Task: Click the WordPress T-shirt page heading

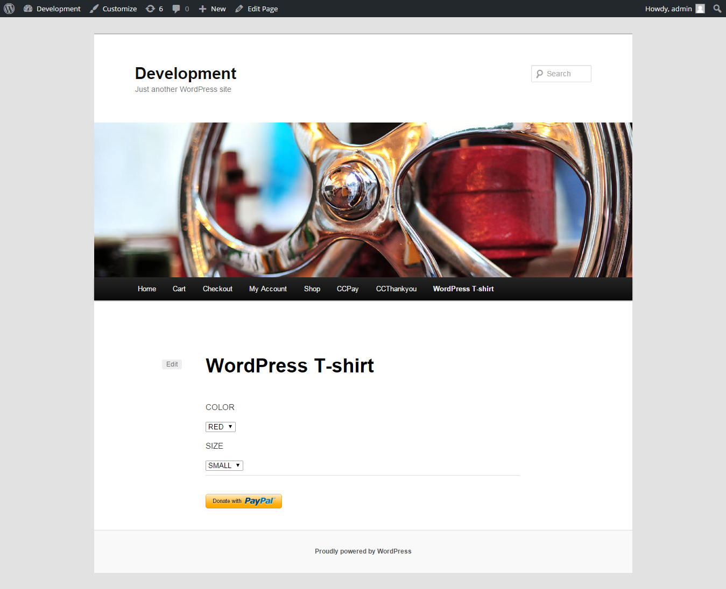Action: (290, 365)
